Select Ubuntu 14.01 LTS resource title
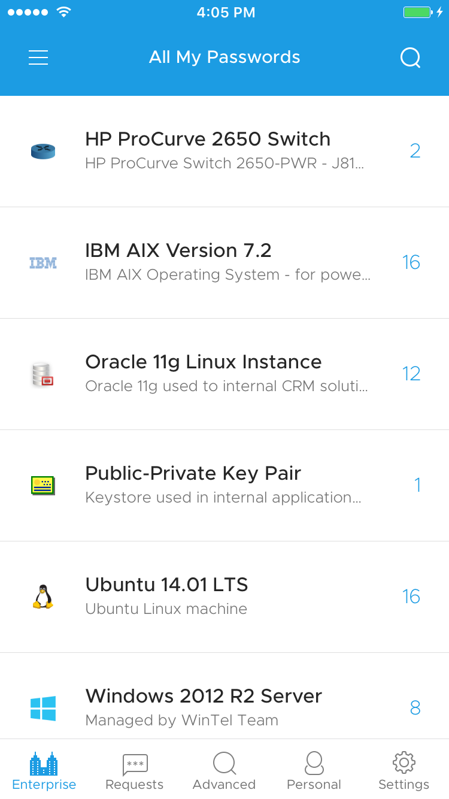The image size is (449, 799). (x=166, y=585)
